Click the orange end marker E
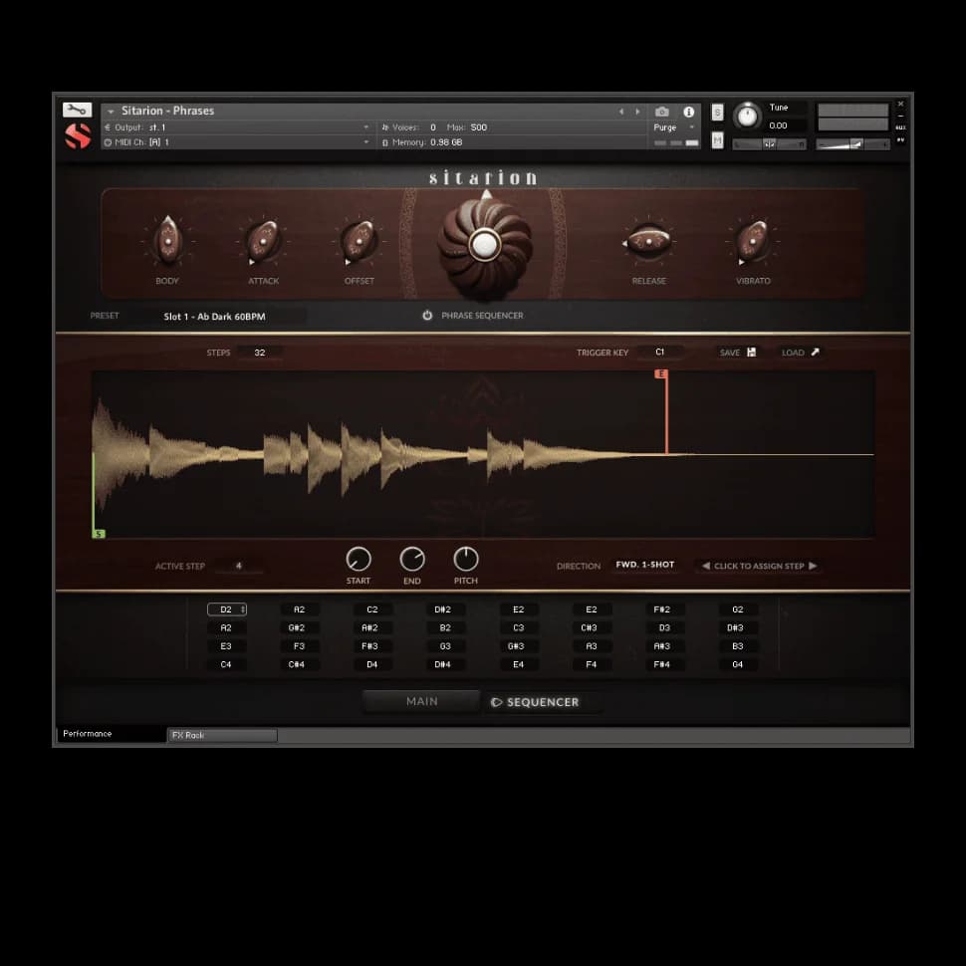This screenshot has height=966, width=966. [x=661, y=374]
